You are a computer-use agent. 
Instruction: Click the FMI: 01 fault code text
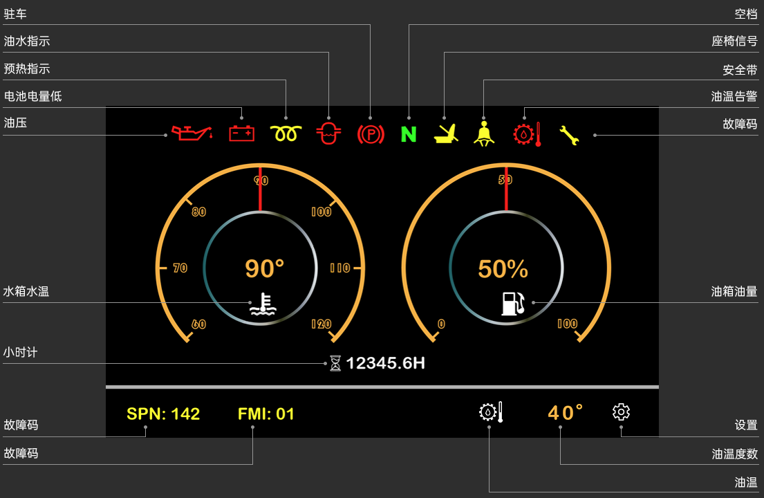(266, 414)
